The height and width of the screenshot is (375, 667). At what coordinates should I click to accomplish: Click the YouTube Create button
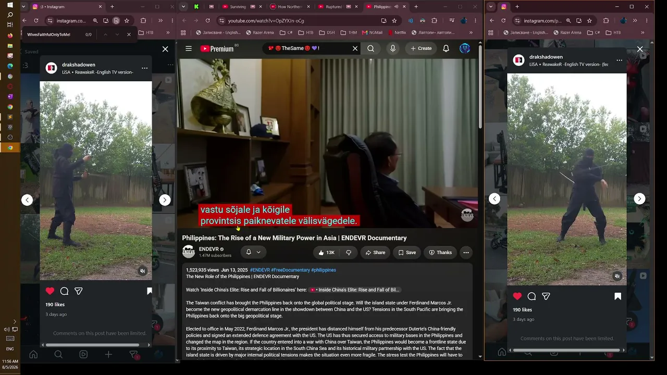tap(421, 48)
